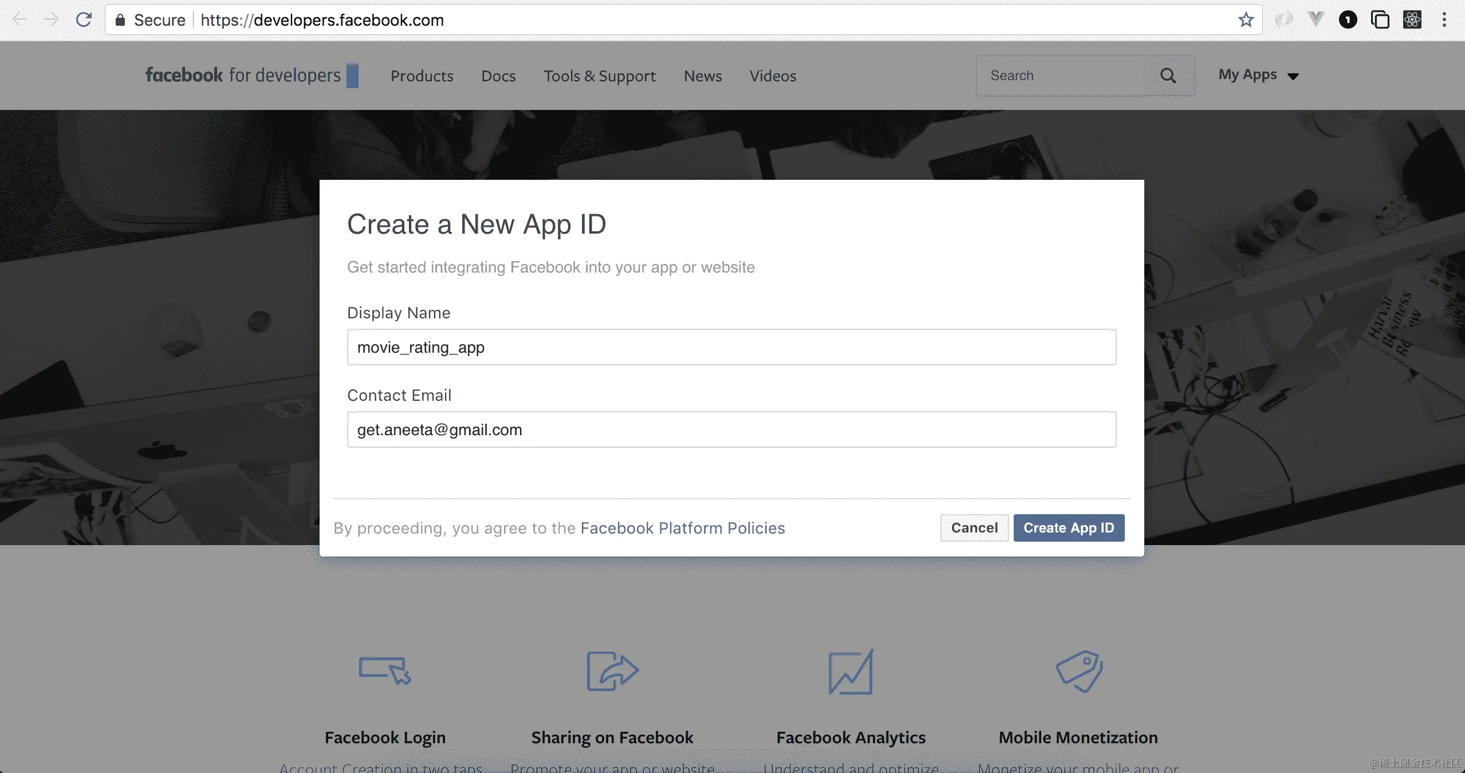Open the React DevTools extension icon

(1412, 20)
